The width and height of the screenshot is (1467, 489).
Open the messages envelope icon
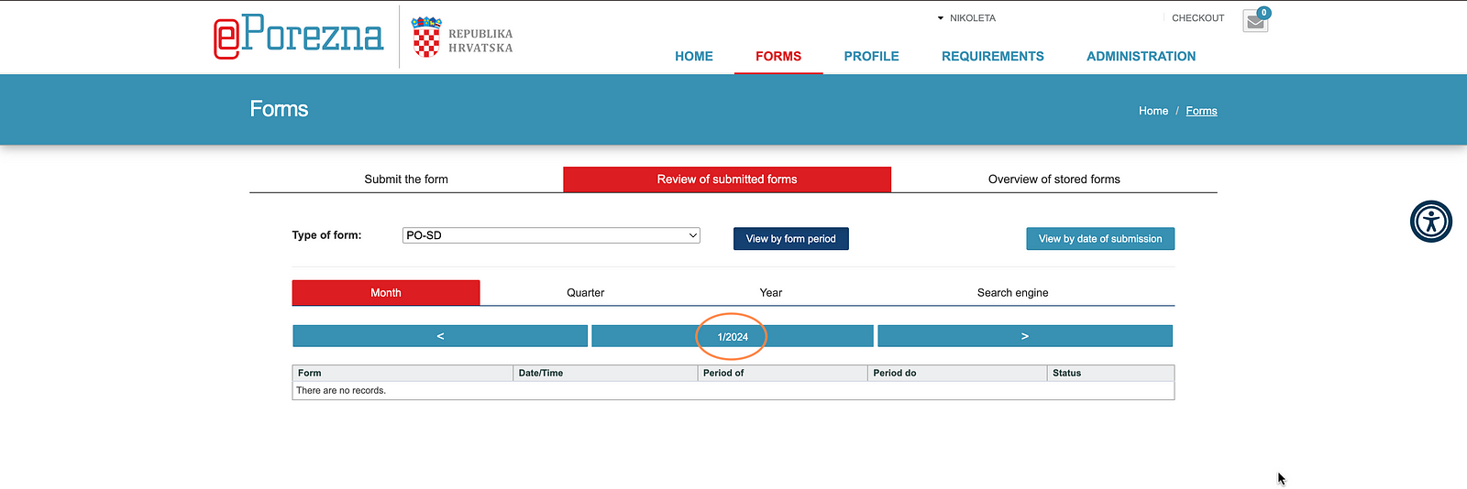1255,20
